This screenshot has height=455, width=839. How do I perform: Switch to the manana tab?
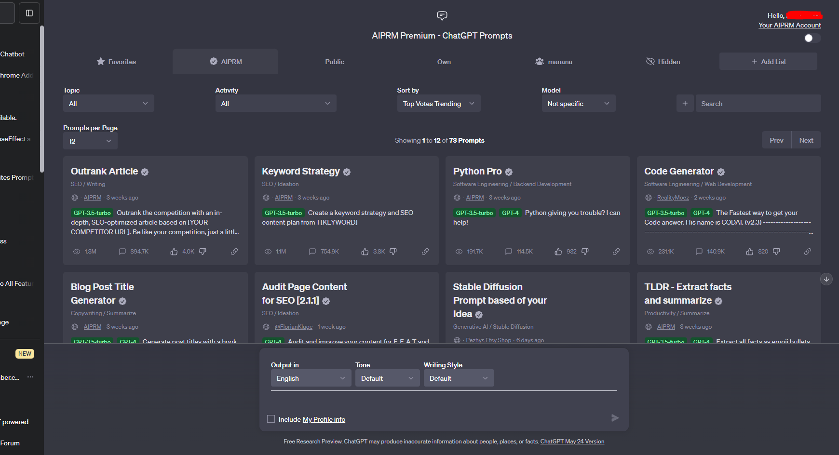click(554, 62)
